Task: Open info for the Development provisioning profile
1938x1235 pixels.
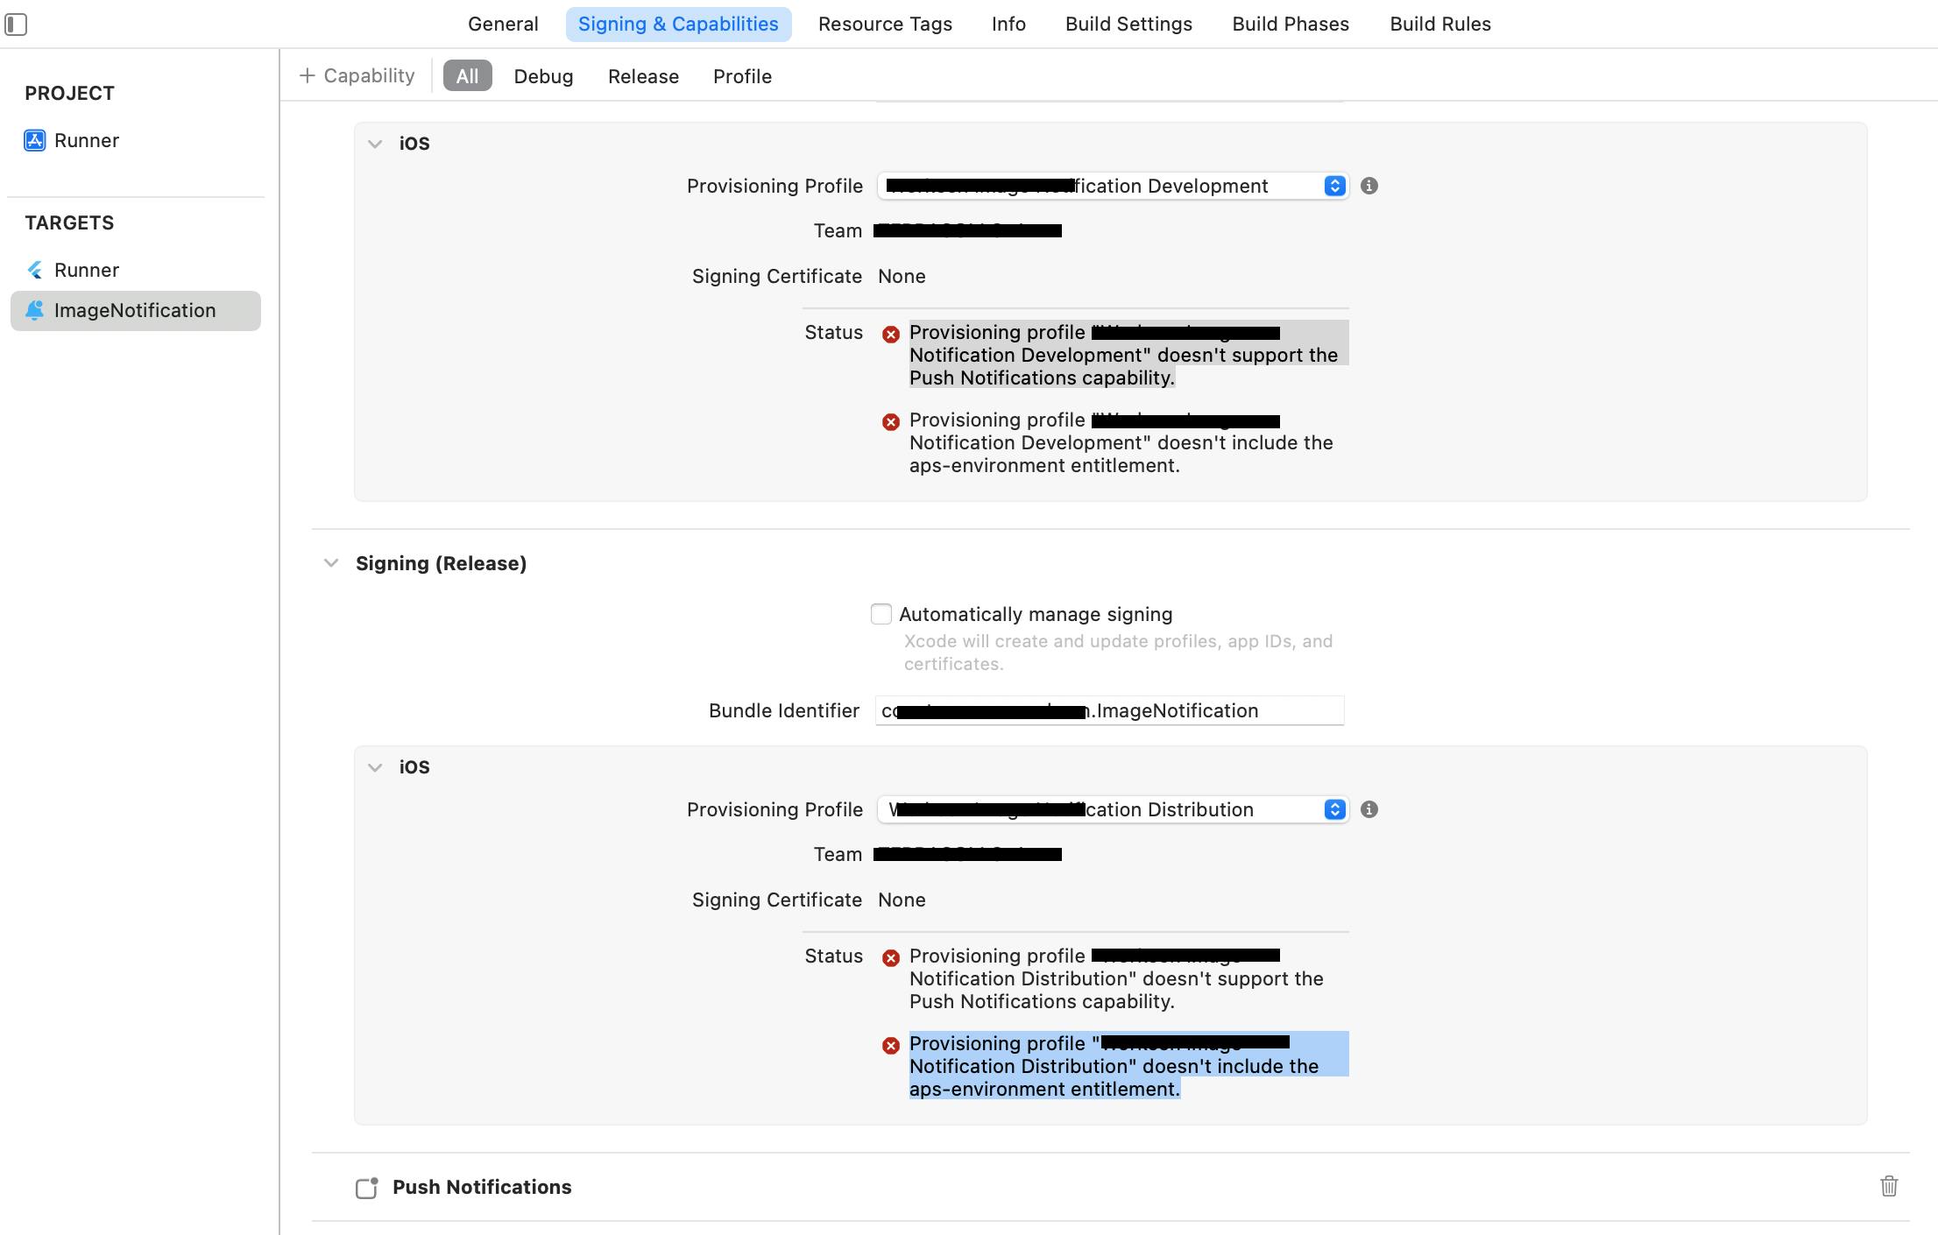Action: pos(1369,186)
